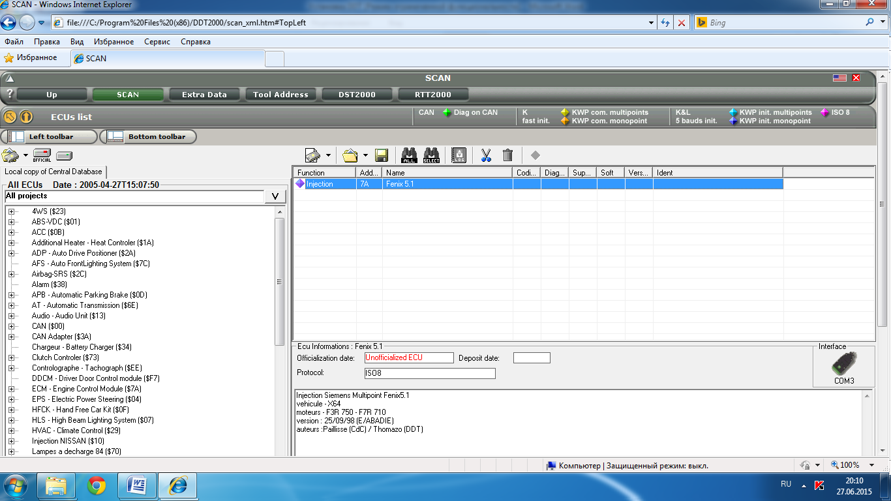Click the round top-left arrow icon
The width and height of the screenshot is (891, 501).
[10, 117]
